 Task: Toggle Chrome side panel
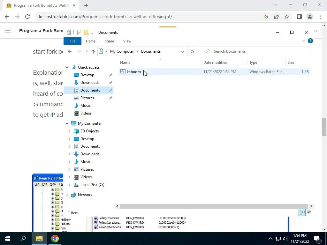click(300, 17)
